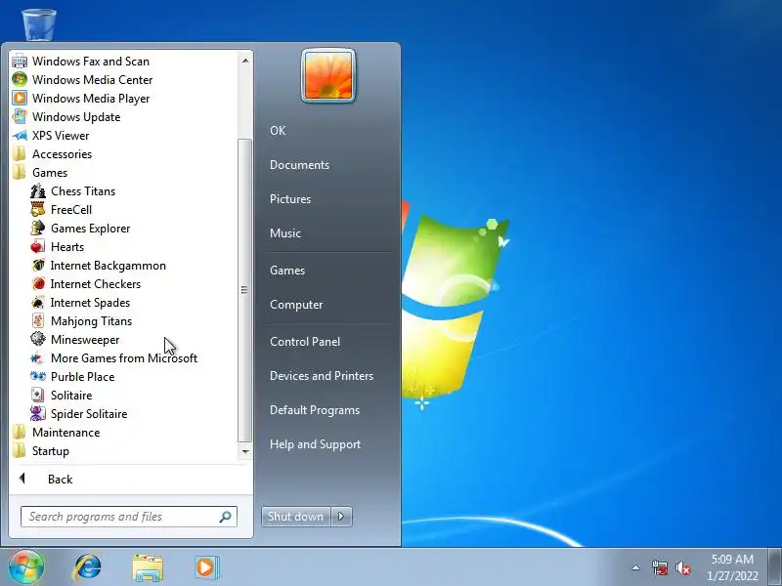
Task: Launch the Minesweeper mine icon
Action: (x=38, y=339)
